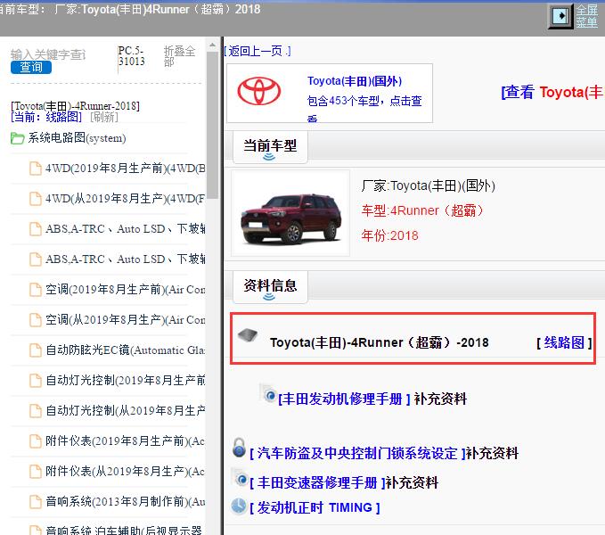Open the 线路图 wiring diagram link
The image size is (605, 535).
point(564,342)
